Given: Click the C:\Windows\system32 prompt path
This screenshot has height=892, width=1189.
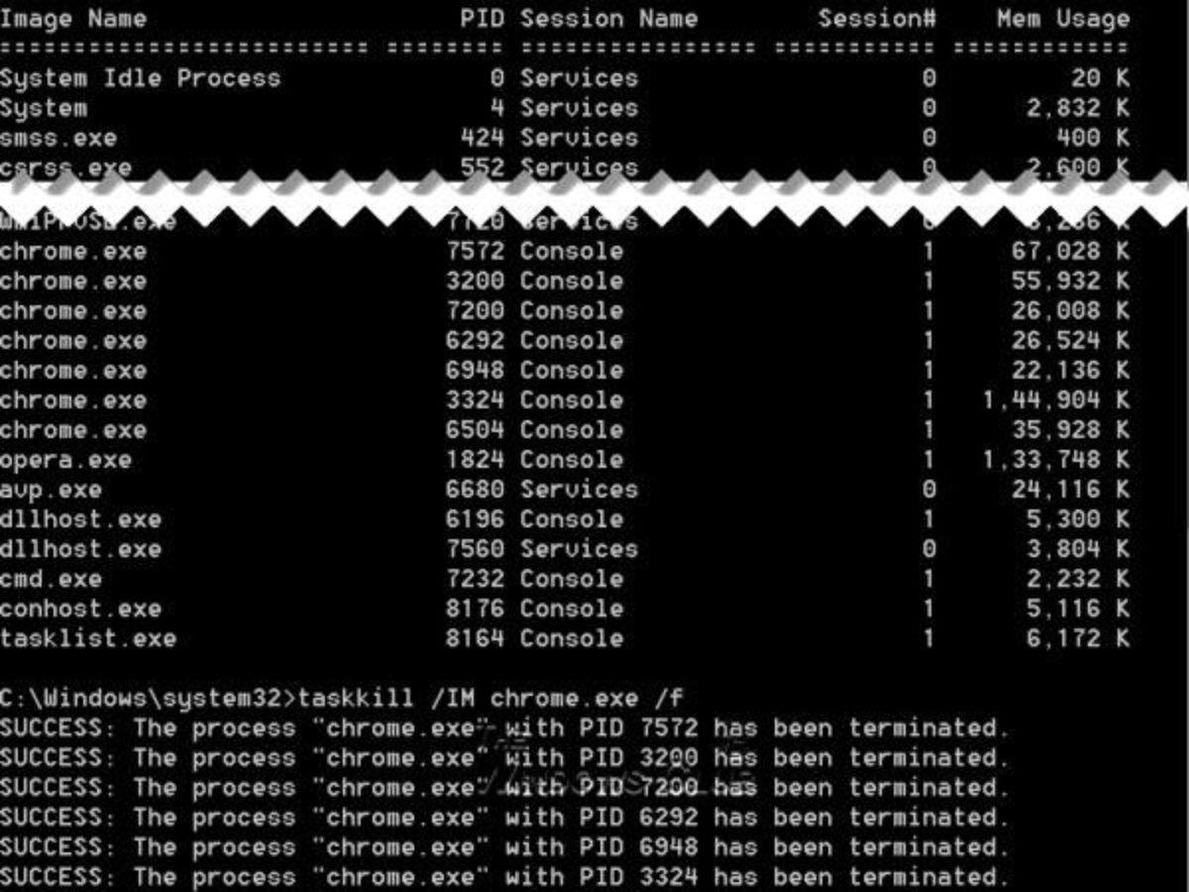Looking at the screenshot, I should point(142,698).
